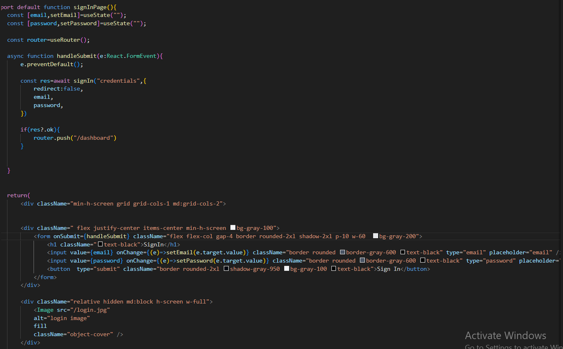Click text-black swatch on the password input line
This screenshot has width=563, height=349.
coord(423,261)
